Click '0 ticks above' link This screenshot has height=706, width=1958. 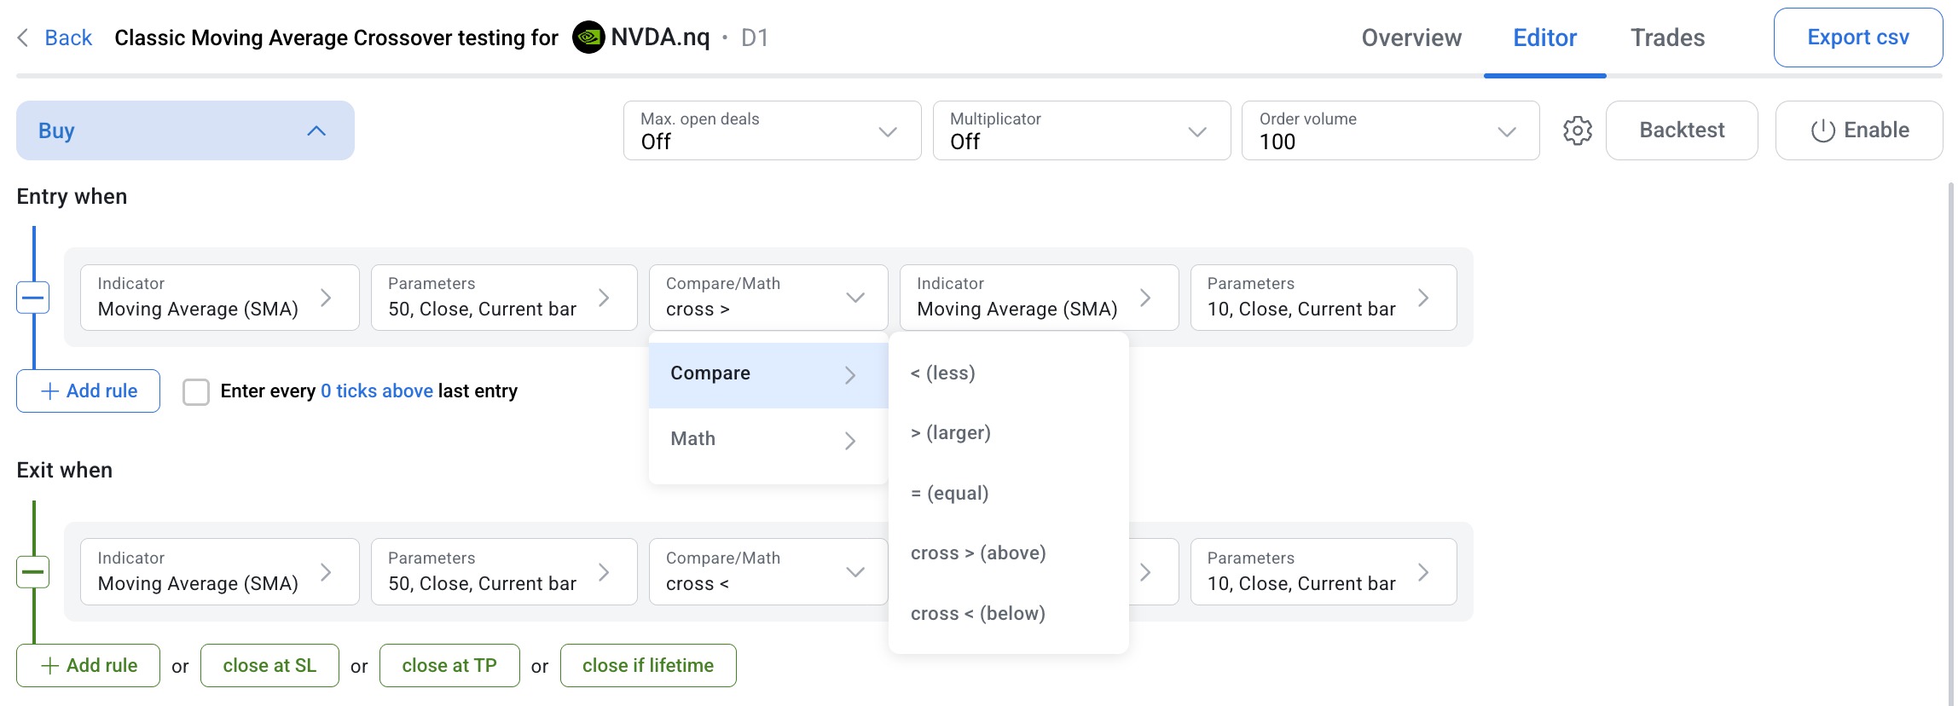point(376,391)
